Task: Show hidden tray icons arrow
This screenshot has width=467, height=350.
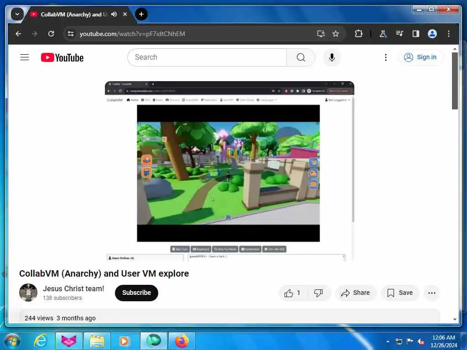Action: point(388,341)
